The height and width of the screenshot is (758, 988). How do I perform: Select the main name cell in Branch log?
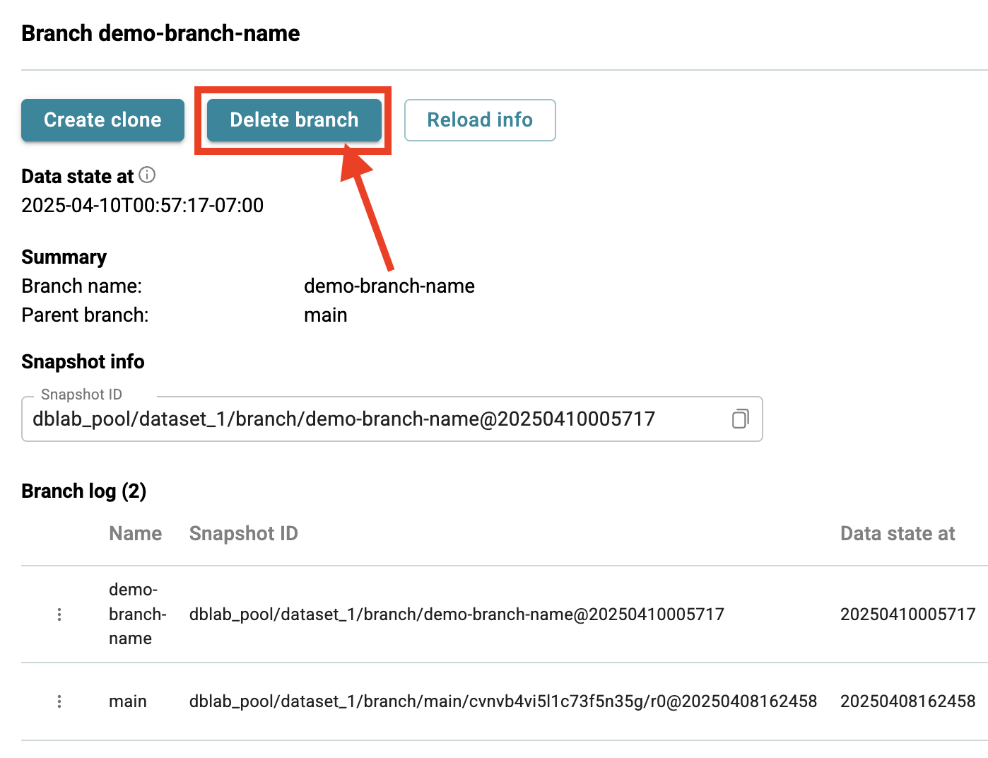click(x=128, y=701)
